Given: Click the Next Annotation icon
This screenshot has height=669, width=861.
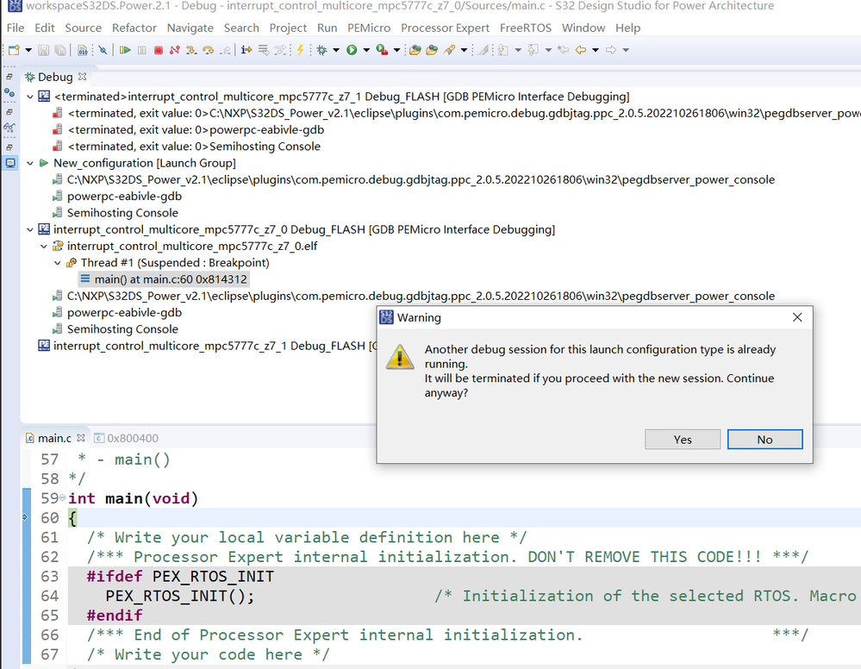Looking at the screenshot, I should [x=503, y=50].
